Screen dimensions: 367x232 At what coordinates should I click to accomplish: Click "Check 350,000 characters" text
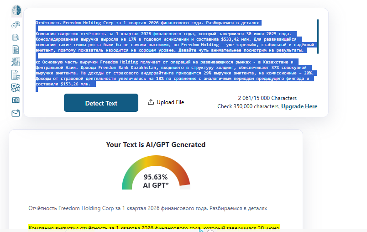click(248, 106)
